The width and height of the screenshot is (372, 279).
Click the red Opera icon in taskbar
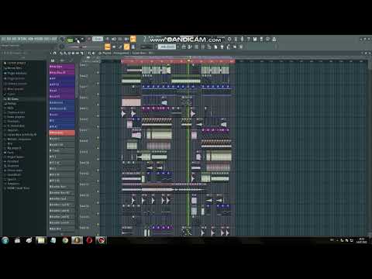pyautogui.click(x=89, y=240)
